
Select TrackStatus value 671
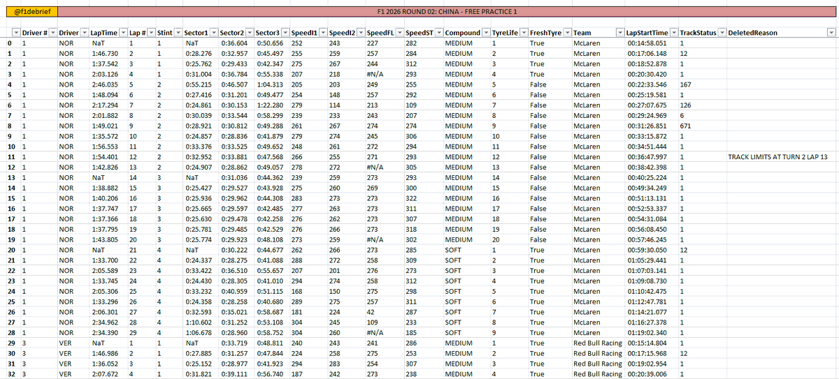pyautogui.click(x=685, y=127)
